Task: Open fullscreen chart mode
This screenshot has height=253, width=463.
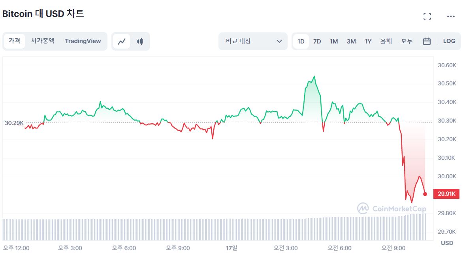Action: [427, 16]
